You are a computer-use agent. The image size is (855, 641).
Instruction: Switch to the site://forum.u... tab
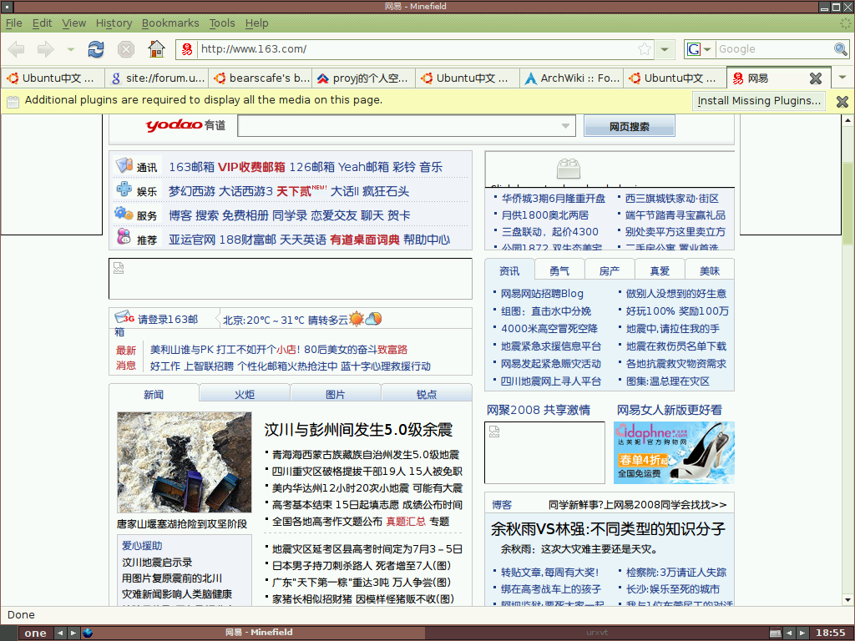click(x=157, y=78)
